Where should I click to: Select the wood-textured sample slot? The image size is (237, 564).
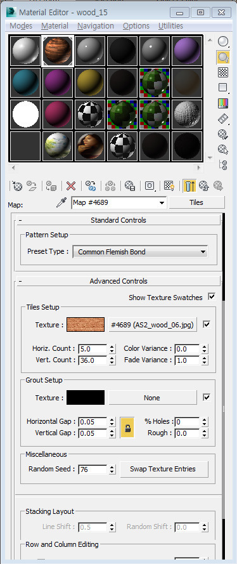(x=58, y=51)
